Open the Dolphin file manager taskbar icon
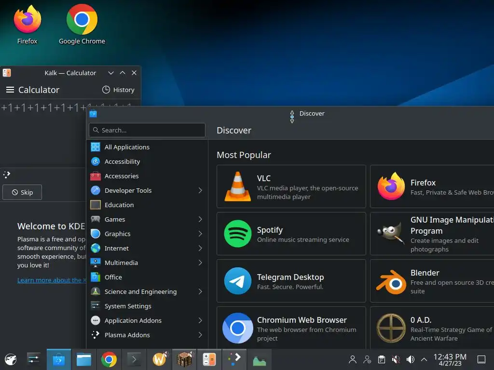This screenshot has width=494, height=370. [x=84, y=359]
